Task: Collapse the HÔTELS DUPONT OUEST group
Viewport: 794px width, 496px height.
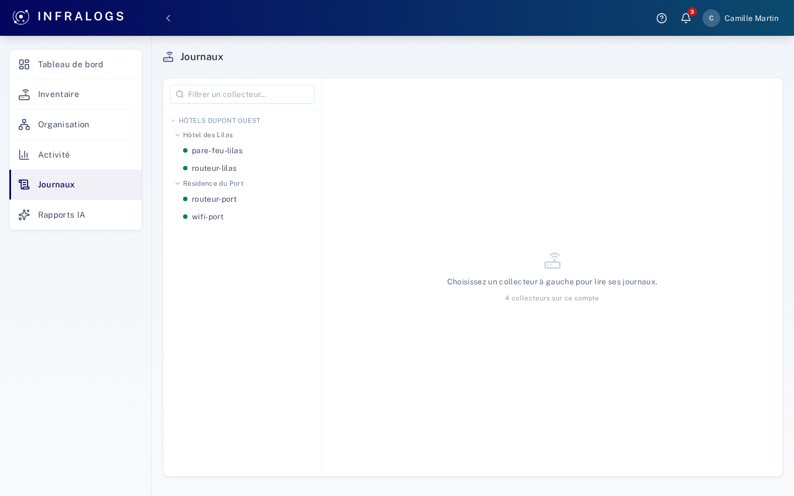Action: pyautogui.click(x=173, y=121)
